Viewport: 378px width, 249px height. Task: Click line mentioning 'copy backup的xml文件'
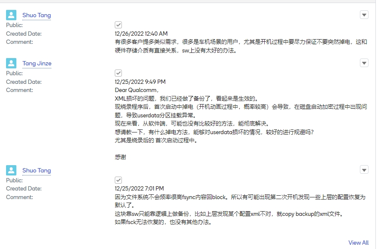(x=229, y=214)
